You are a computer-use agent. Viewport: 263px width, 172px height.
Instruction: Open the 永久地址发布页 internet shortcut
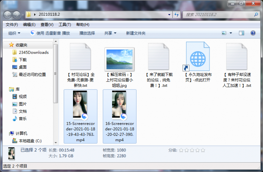tap(198, 57)
